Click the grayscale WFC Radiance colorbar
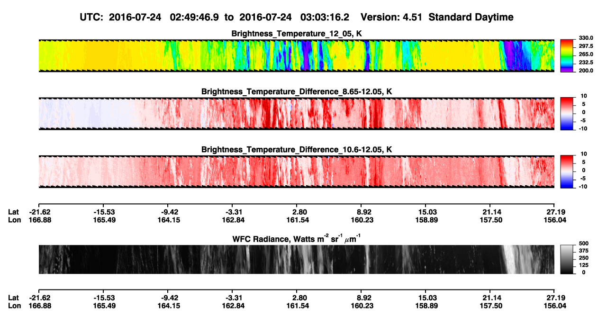This screenshot has width=616, height=316. 567,259
